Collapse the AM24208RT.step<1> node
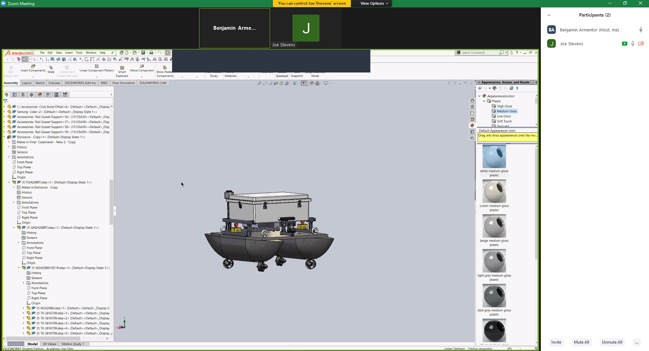Image resolution: width=649 pixels, height=351 pixels. pyautogui.click(x=14, y=228)
